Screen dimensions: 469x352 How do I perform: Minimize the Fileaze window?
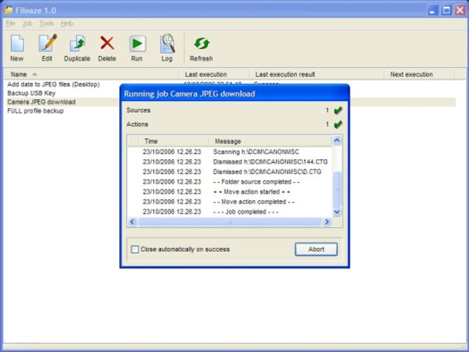coord(432,10)
